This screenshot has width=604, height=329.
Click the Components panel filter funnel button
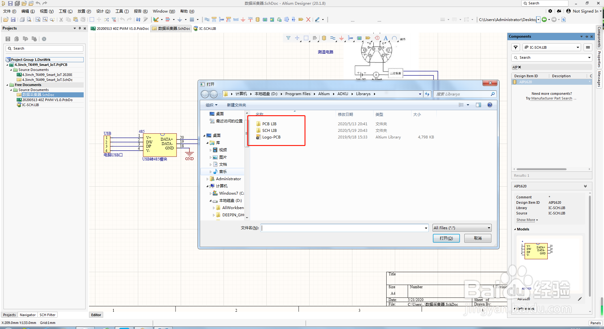[x=516, y=47]
